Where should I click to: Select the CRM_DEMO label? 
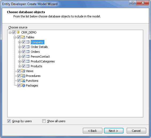pyautogui.click(x=29, y=32)
